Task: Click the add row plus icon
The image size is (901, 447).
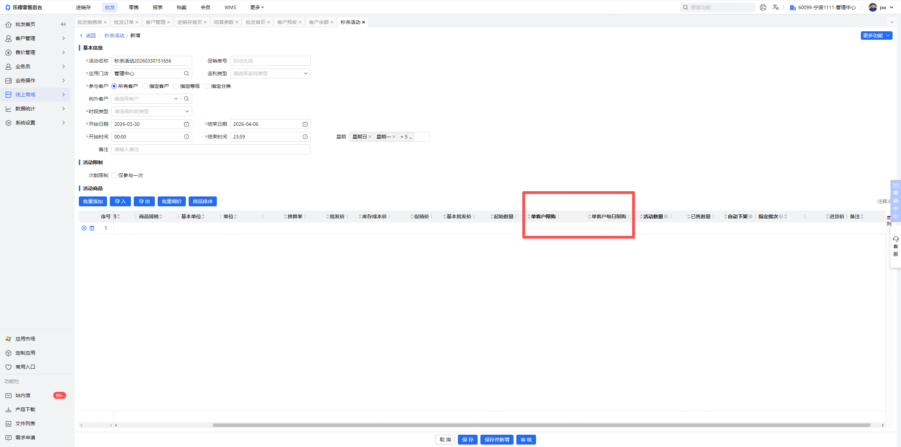Action: point(84,228)
